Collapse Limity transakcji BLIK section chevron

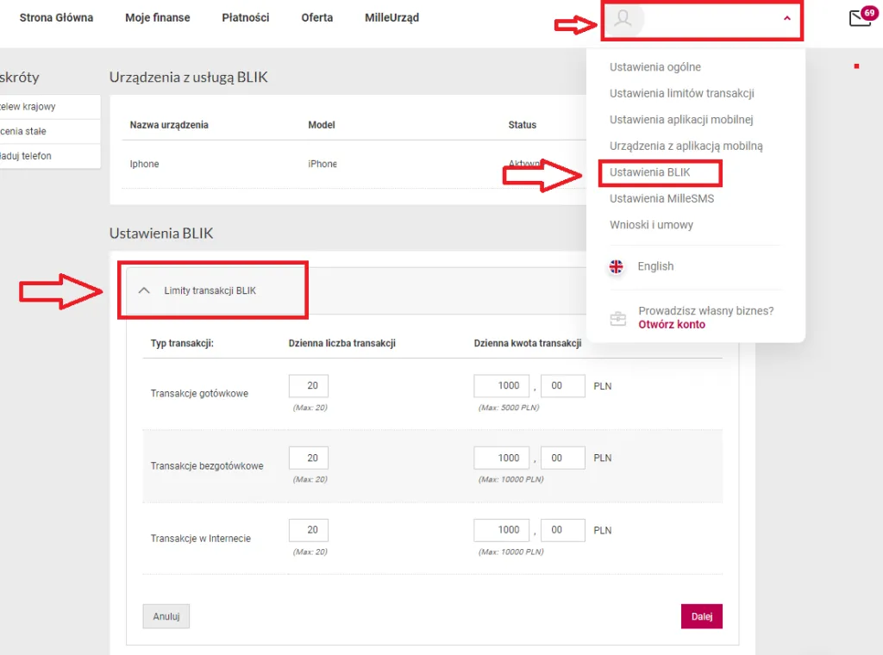(x=144, y=290)
